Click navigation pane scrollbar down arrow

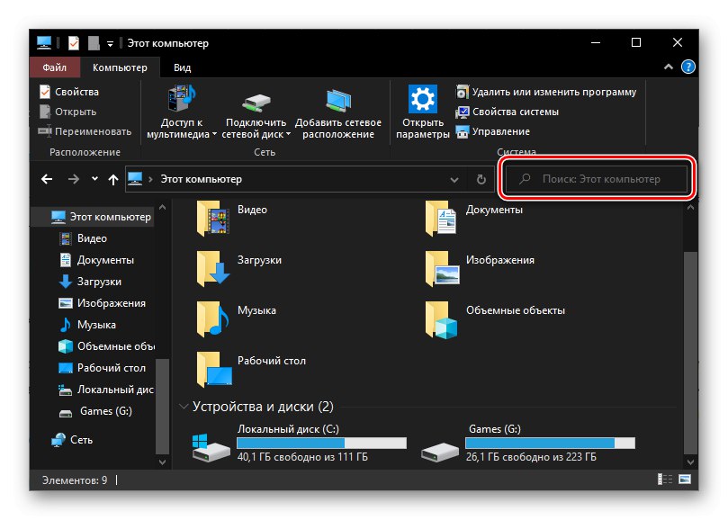[163, 462]
